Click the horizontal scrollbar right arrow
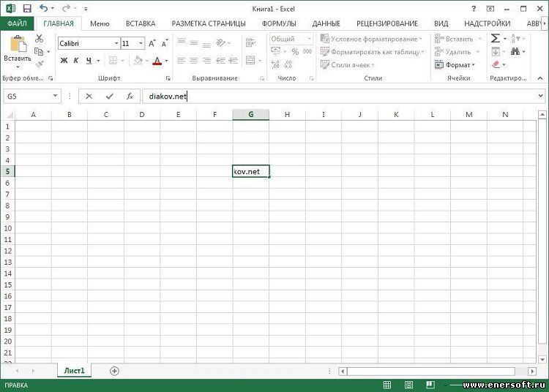Image resolution: width=549 pixels, height=392 pixels. point(532,371)
